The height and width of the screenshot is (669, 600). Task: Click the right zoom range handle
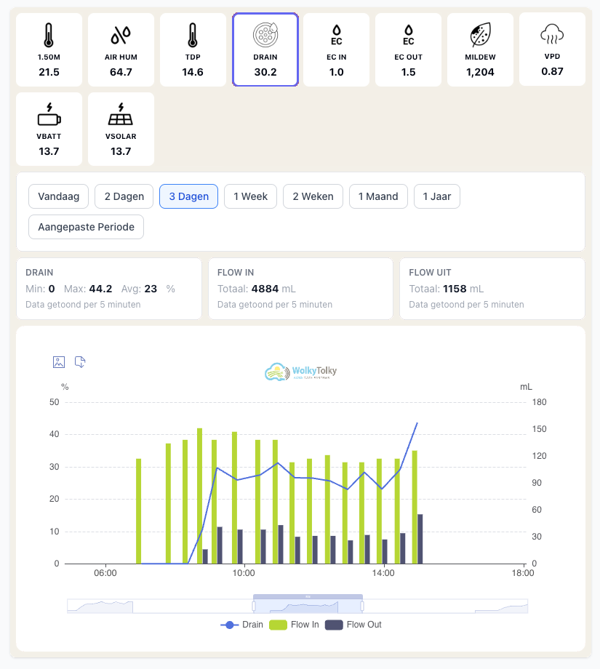pos(362,606)
